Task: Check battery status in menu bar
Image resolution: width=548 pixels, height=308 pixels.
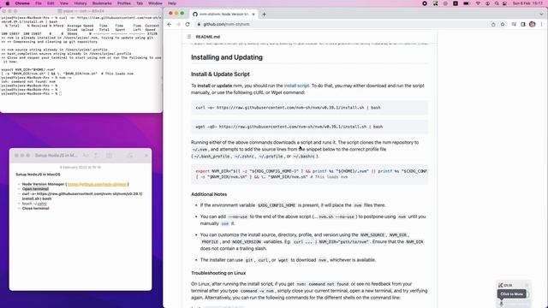Action: click(x=466, y=3)
